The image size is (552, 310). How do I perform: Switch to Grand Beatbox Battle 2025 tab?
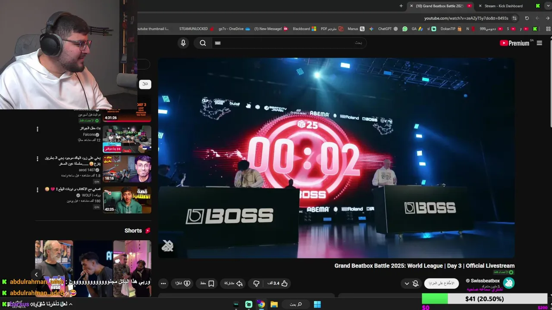(440, 6)
